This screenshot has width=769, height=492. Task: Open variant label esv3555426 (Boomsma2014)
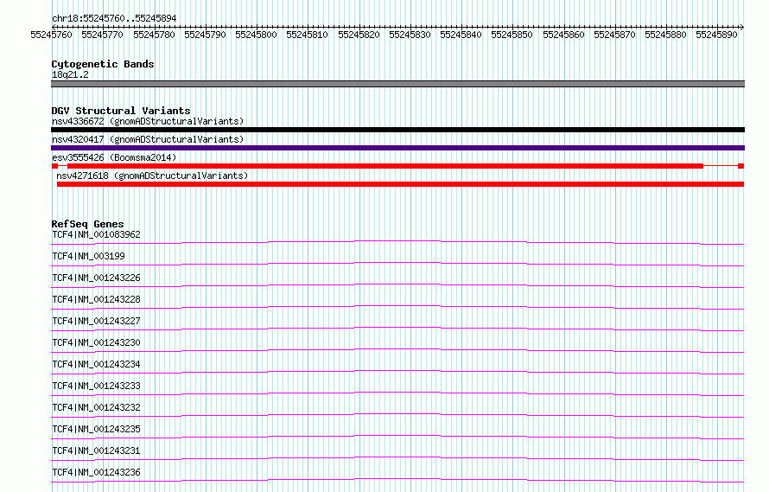(114, 157)
